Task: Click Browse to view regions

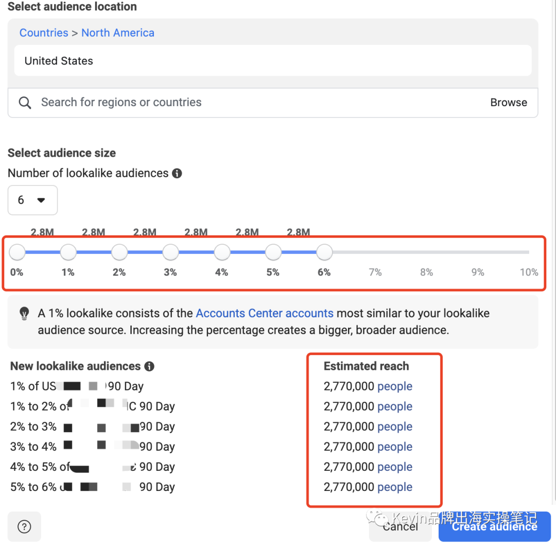Action: point(508,103)
